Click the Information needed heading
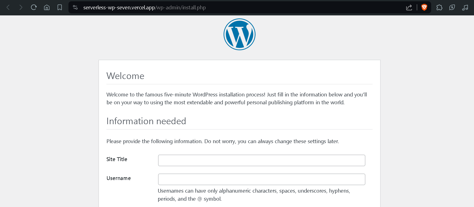 coord(146,121)
